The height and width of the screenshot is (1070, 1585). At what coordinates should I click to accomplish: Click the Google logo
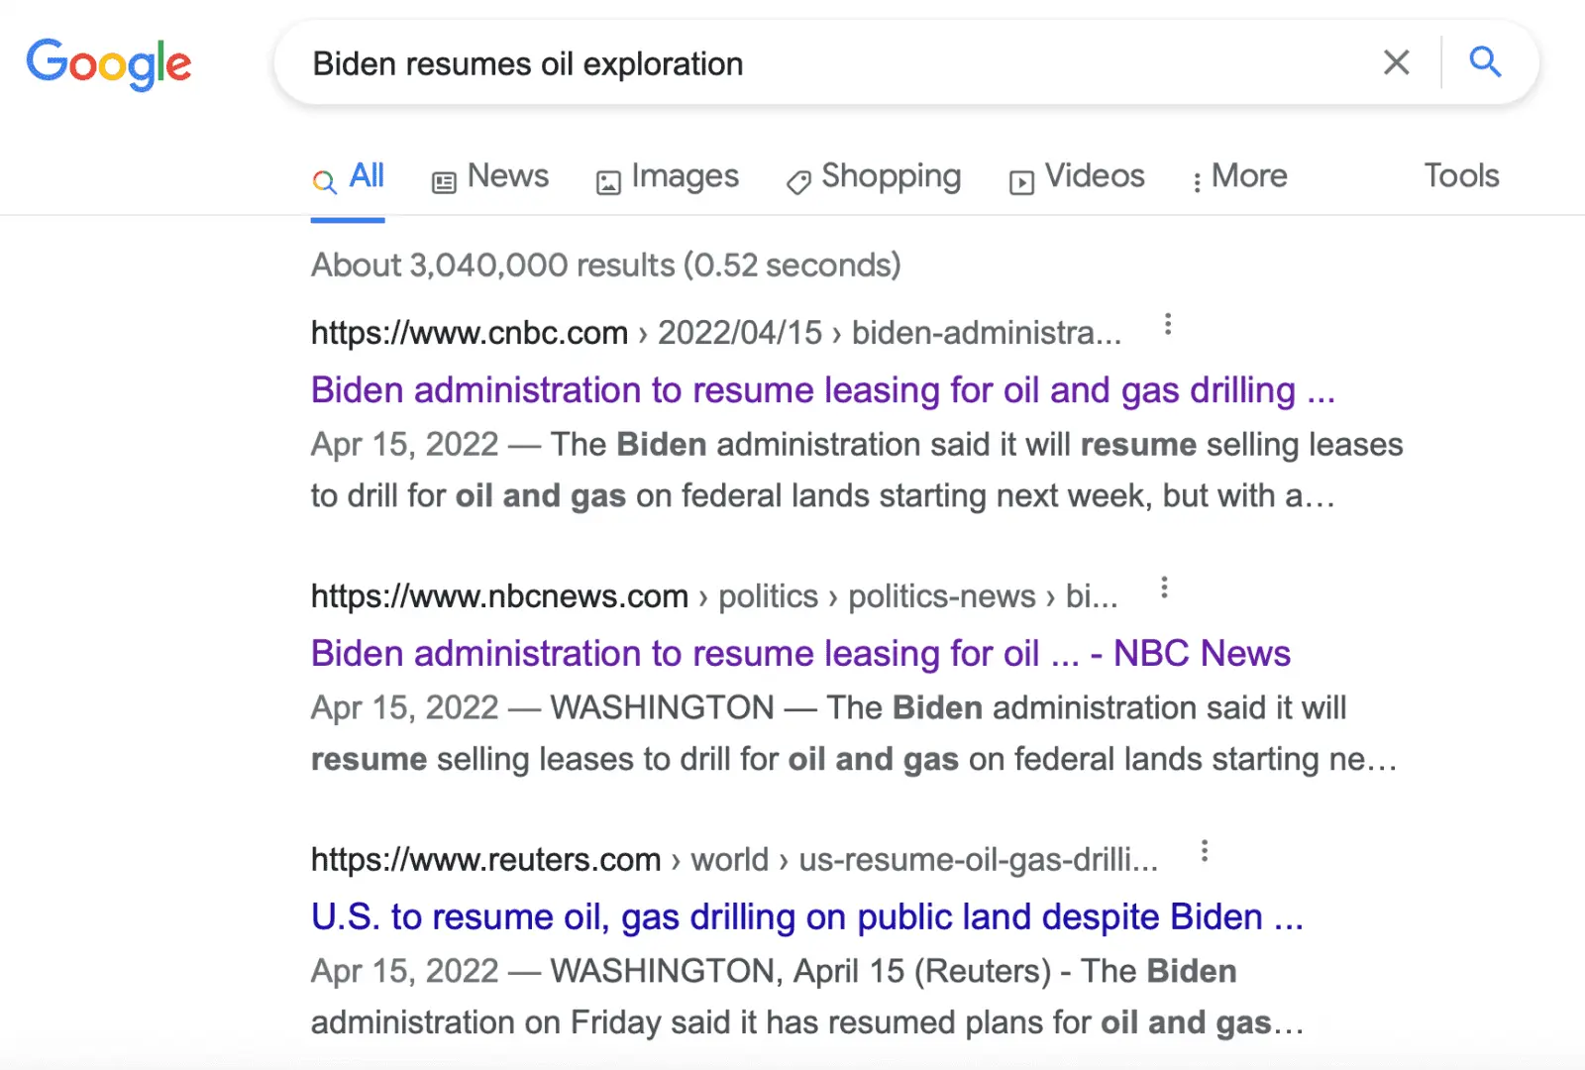tap(109, 63)
